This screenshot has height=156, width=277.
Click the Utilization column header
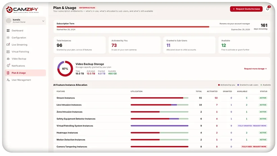[137, 92]
